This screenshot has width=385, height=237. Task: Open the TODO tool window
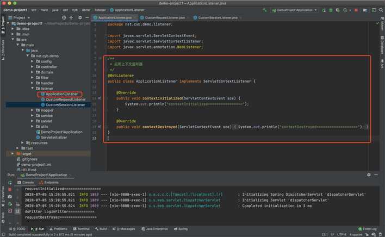(17, 229)
